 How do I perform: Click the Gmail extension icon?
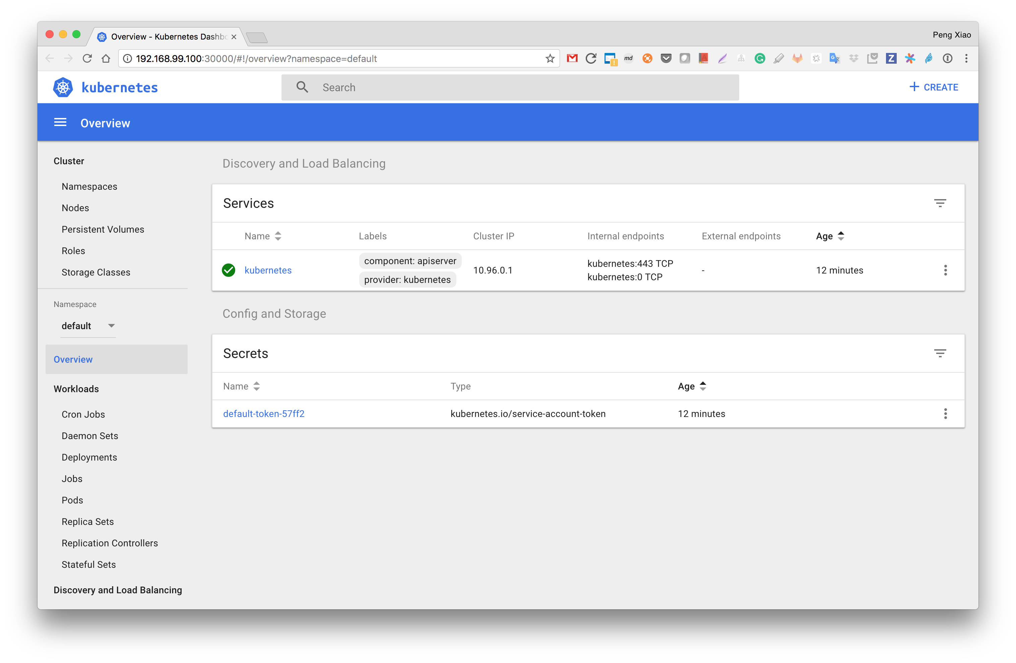[x=572, y=58]
